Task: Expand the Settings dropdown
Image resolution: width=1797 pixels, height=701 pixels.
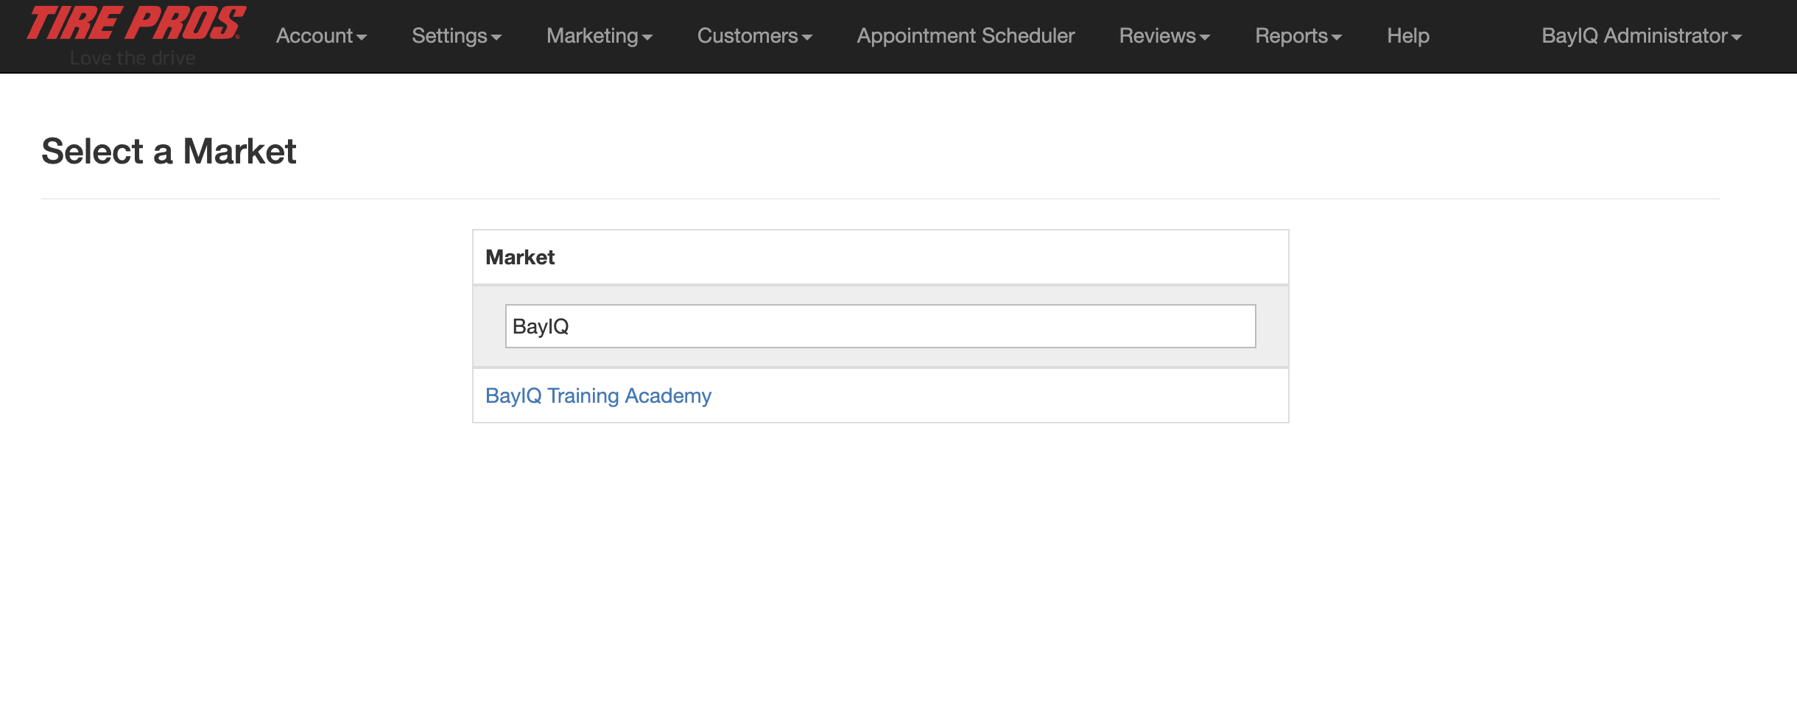Action: pyautogui.click(x=457, y=35)
